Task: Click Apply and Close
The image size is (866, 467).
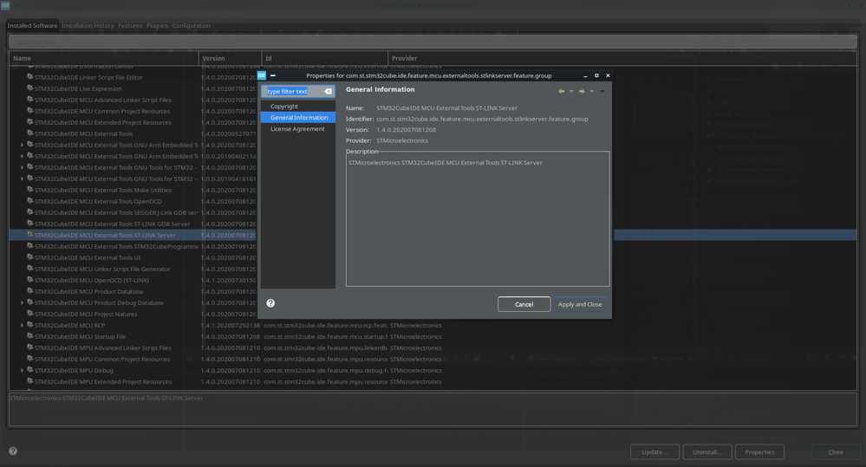Action: click(x=580, y=304)
